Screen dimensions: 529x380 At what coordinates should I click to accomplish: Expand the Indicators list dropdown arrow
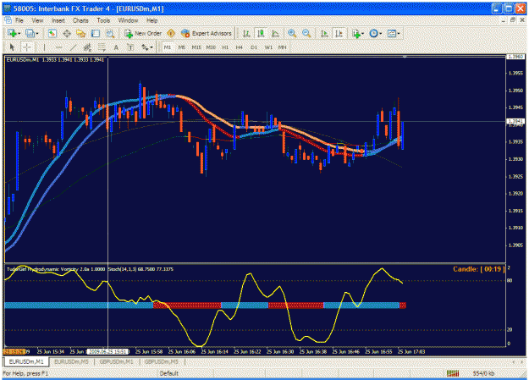click(362, 33)
